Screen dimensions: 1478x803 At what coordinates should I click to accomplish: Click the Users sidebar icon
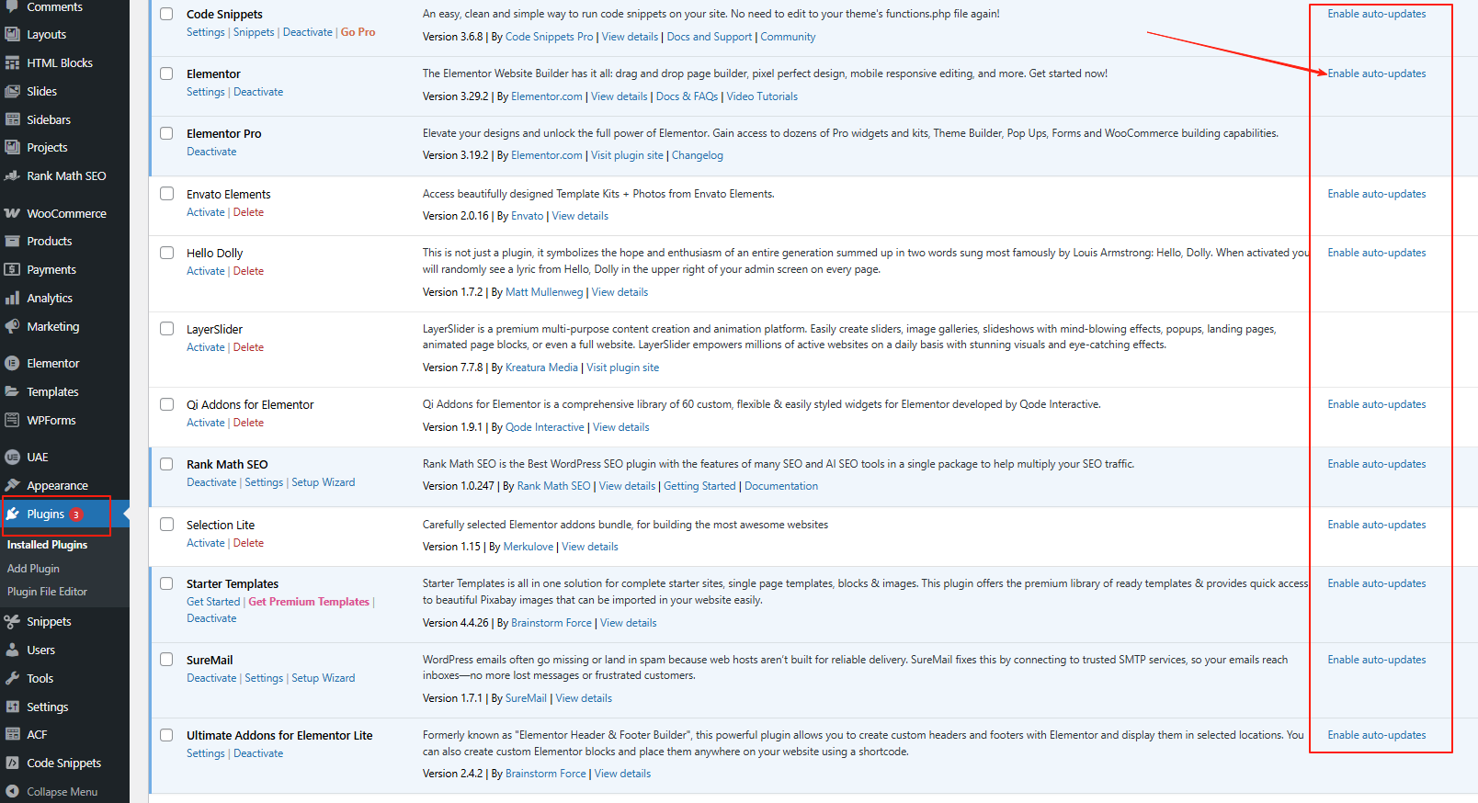pyautogui.click(x=12, y=650)
